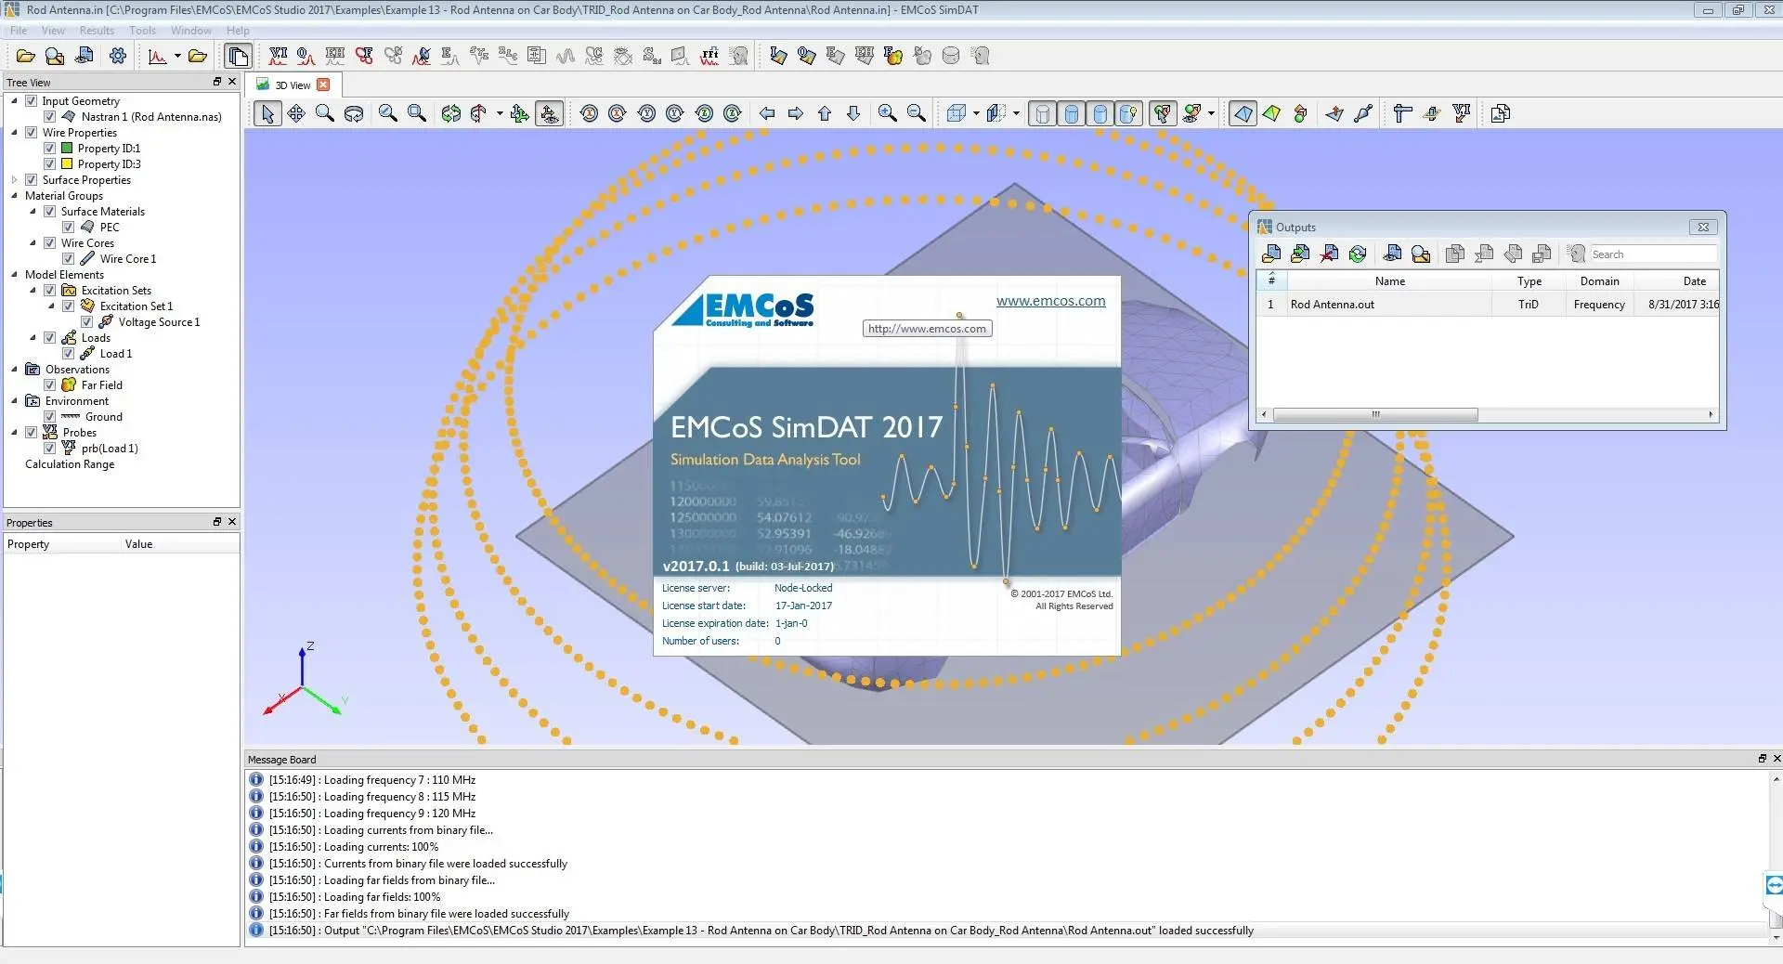1783x964 pixels.
Task: Click the FFT plot icon
Action: tap(709, 56)
